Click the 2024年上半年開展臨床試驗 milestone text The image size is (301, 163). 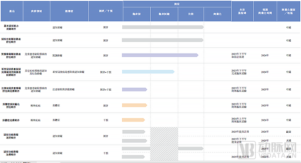[x=240, y=120]
